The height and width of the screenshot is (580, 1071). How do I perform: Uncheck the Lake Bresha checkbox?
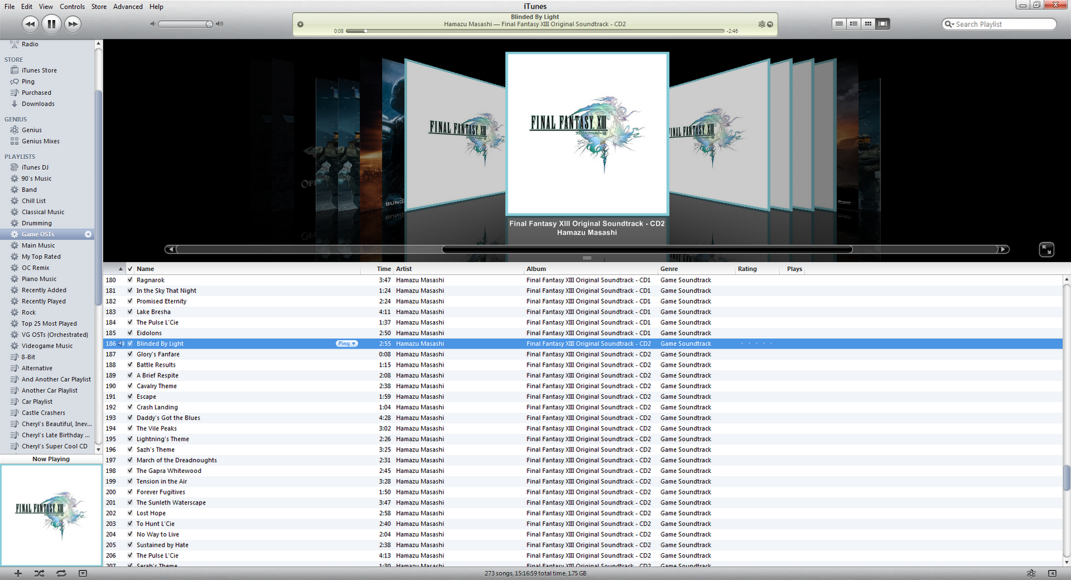(x=130, y=312)
